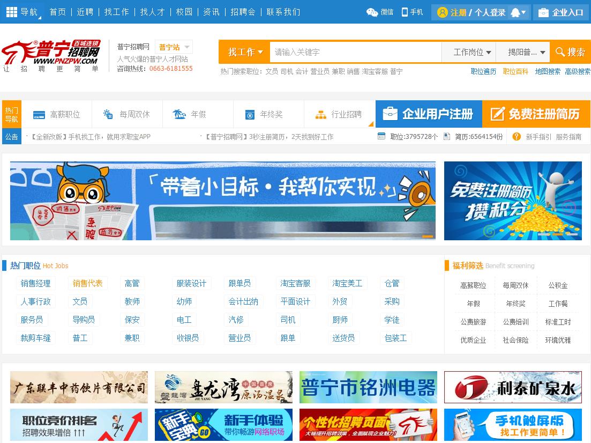The image size is (591, 443).
Task: Open 联系我们 in top navigation
Action: [283, 12]
